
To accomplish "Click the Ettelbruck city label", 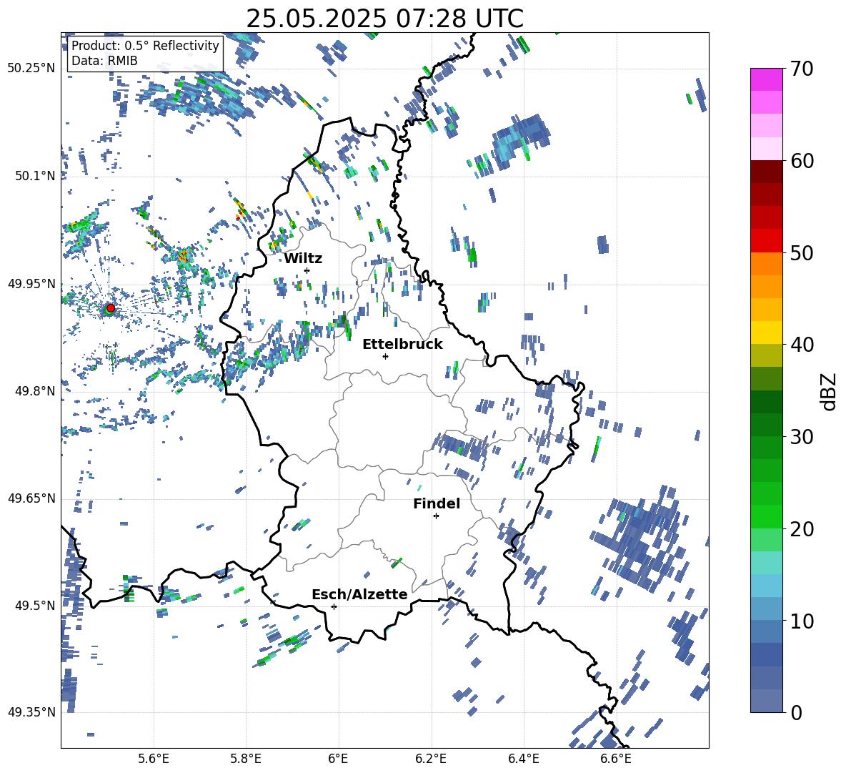I will pyautogui.click(x=402, y=345).
